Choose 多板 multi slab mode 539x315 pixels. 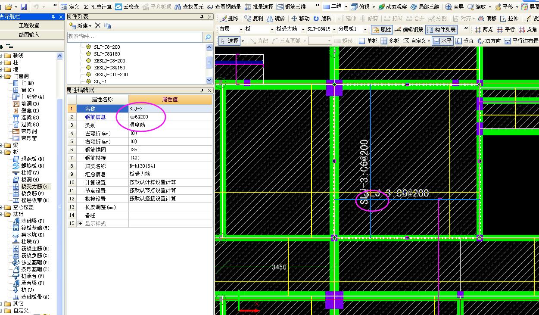click(390, 41)
